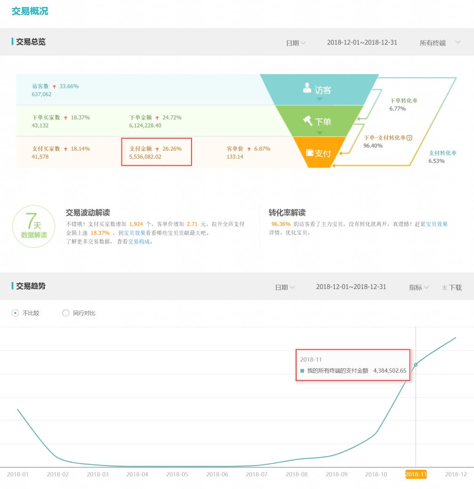Enable 同行对比 comparison mode

tap(66, 313)
